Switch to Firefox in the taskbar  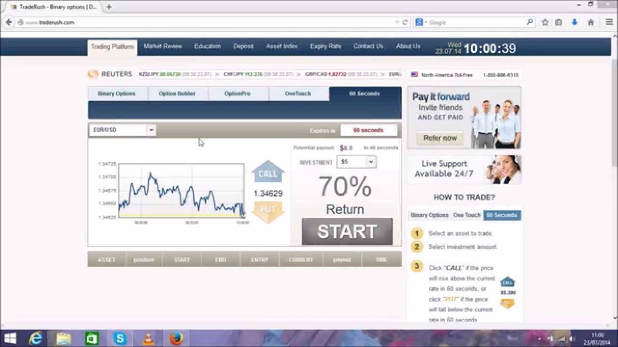click(x=176, y=338)
